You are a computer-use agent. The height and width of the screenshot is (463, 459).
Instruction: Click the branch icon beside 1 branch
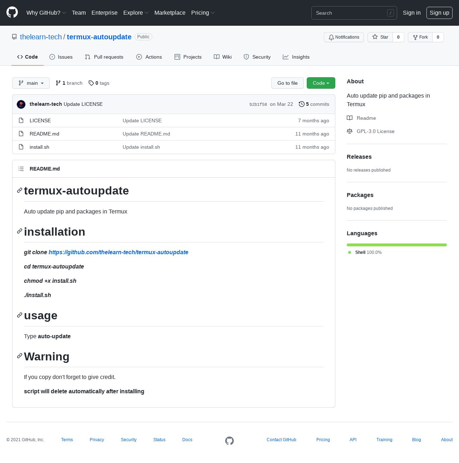tap(58, 83)
